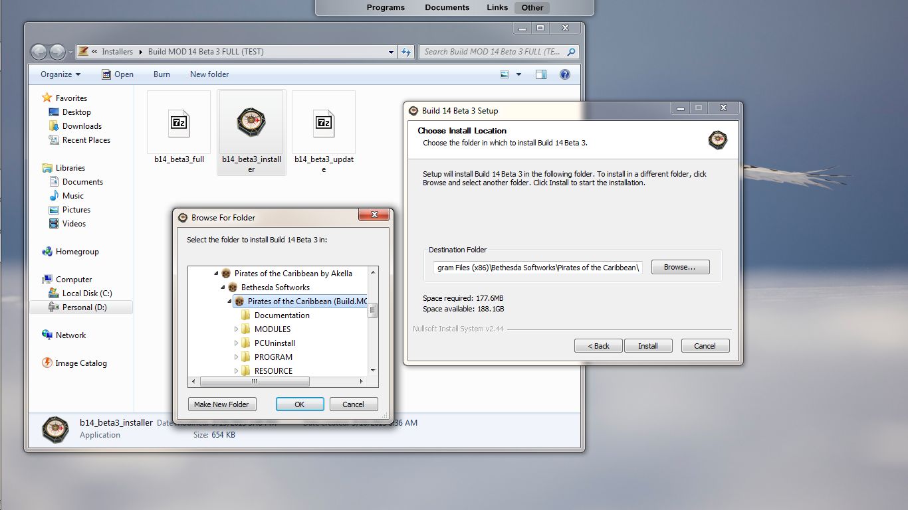
Task: Expand the RESOURCE folder
Action: 236,371
